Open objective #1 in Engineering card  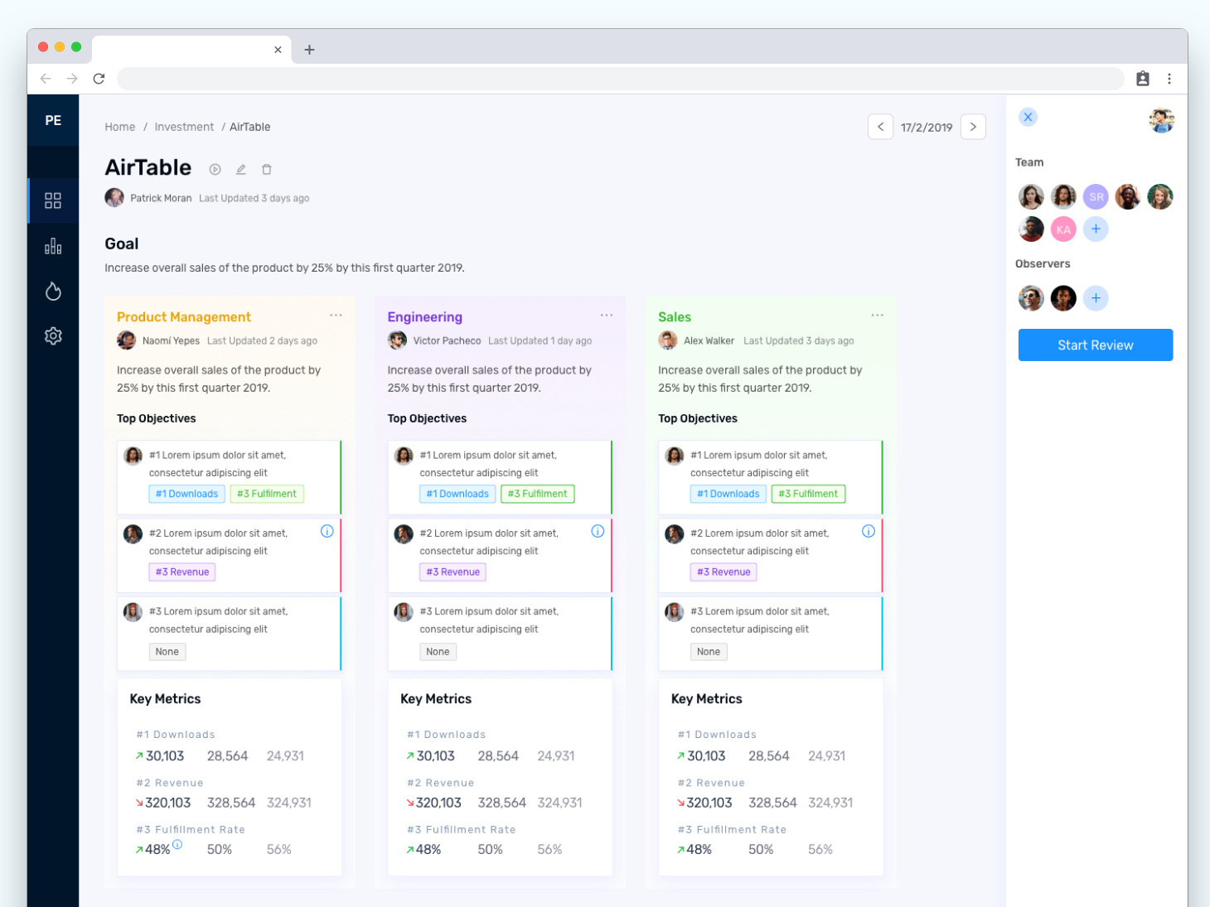click(500, 477)
